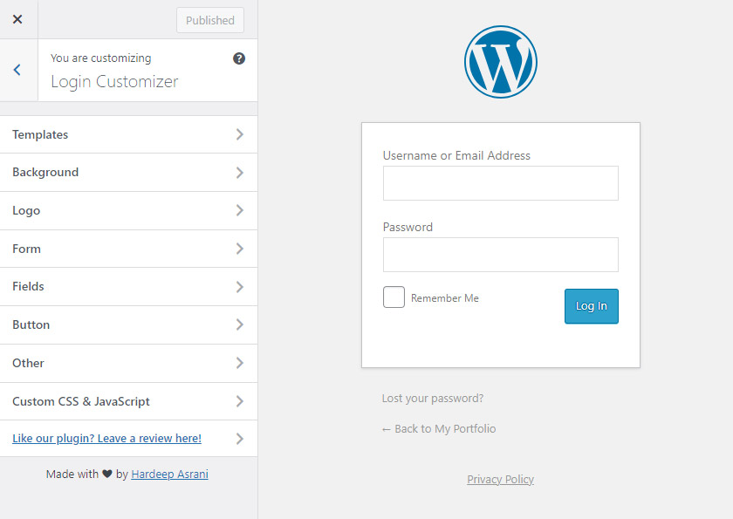
Task: Click the WordPress logo above login form
Action: pos(500,62)
